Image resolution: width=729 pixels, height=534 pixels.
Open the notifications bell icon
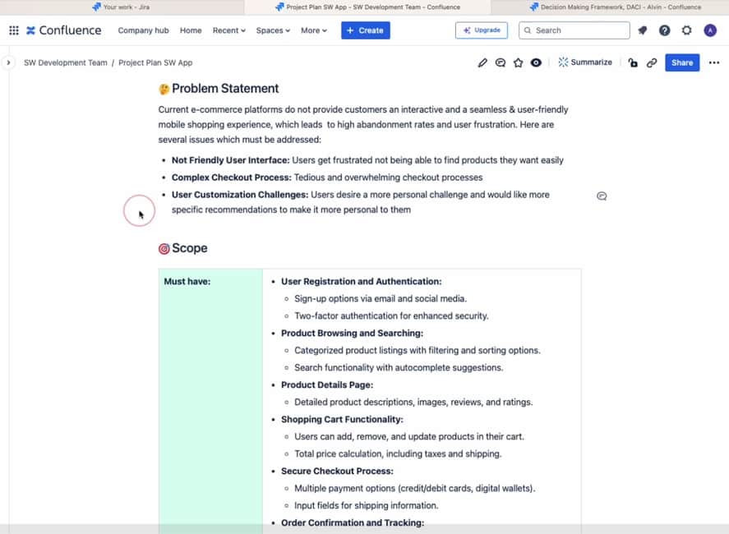pyautogui.click(x=643, y=30)
